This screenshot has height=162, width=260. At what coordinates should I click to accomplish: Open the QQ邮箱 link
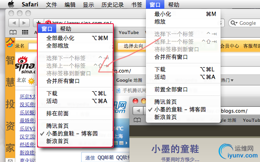tap(105, 158)
